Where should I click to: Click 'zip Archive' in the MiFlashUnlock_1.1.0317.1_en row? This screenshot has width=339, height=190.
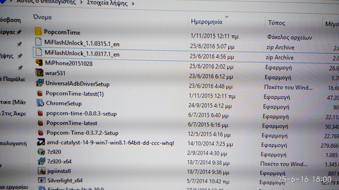pyautogui.click(x=280, y=58)
